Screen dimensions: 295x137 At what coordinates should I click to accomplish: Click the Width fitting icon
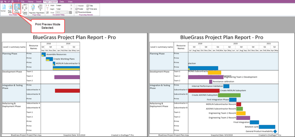coord(48,6)
